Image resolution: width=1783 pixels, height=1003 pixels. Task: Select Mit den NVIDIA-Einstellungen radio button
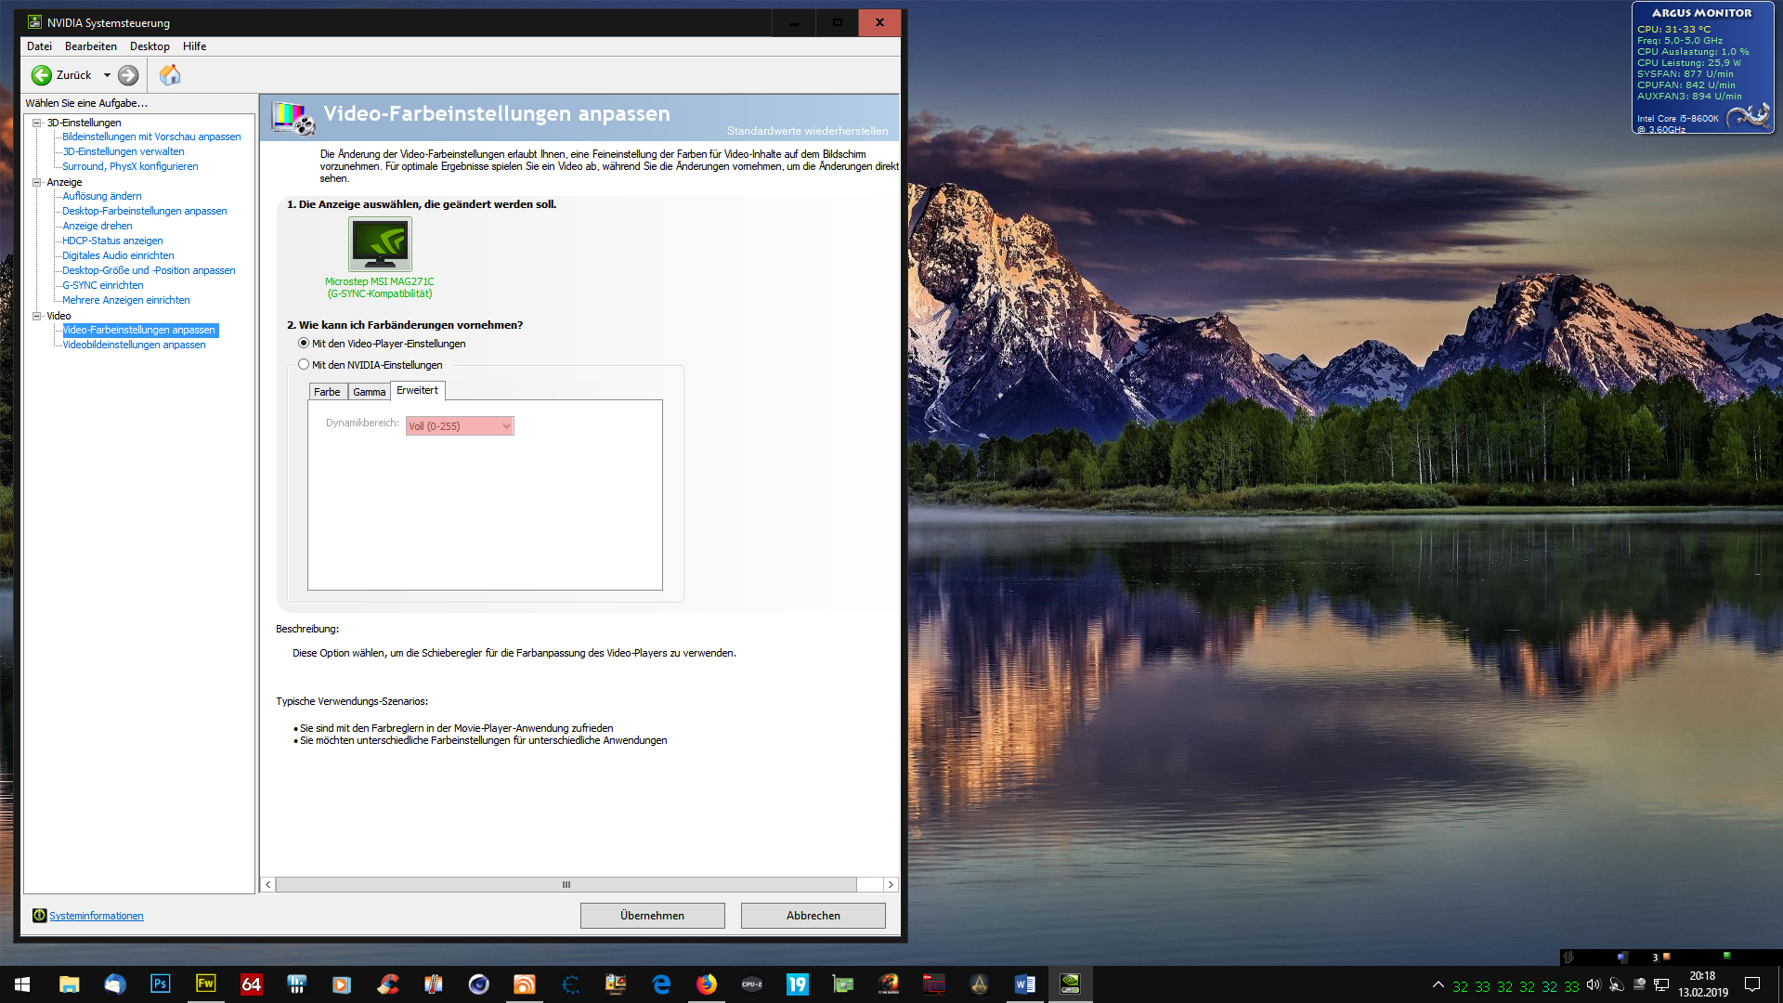[304, 365]
